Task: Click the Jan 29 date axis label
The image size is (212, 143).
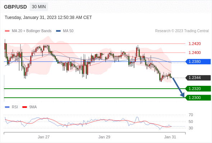Action: click(104, 137)
